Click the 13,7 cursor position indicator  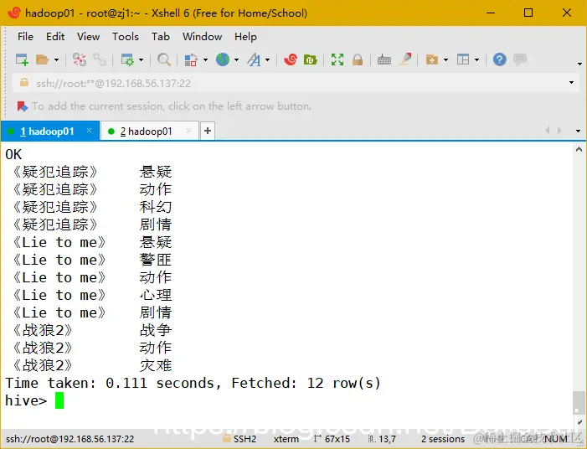coord(382,439)
